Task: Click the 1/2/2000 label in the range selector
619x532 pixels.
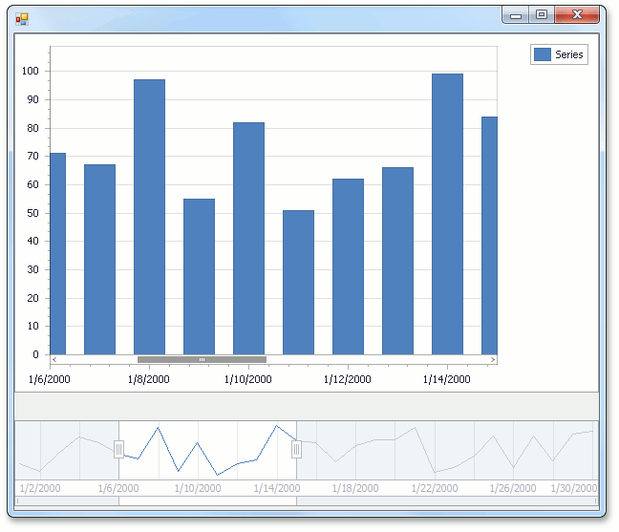Action: [40, 488]
